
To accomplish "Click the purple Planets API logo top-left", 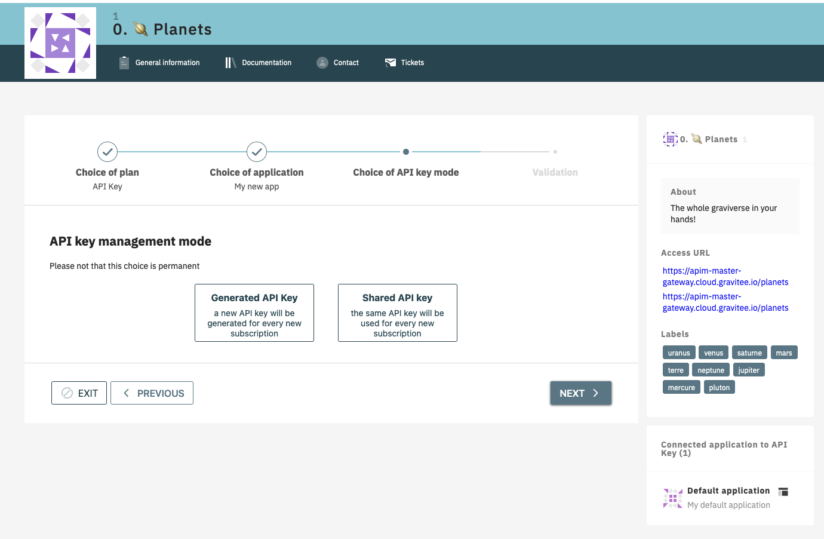I will pyautogui.click(x=60, y=42).
